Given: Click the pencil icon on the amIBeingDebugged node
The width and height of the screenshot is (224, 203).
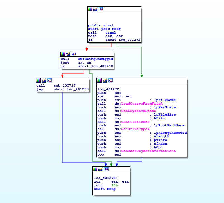Looking at the screenshot, I should click(68, 54).
